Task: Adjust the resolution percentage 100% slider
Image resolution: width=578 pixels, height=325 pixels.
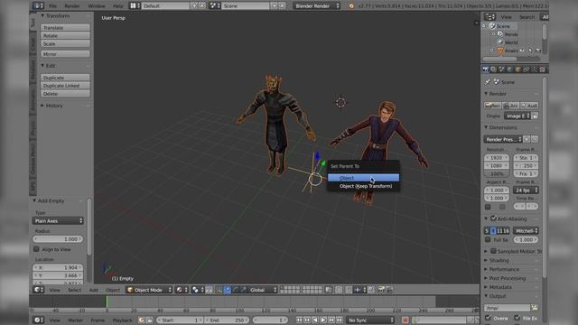Action: tap(497, 173)
